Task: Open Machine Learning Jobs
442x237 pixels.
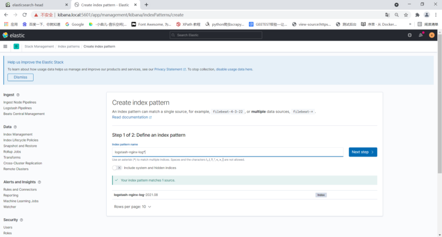Action: [21, 201]
